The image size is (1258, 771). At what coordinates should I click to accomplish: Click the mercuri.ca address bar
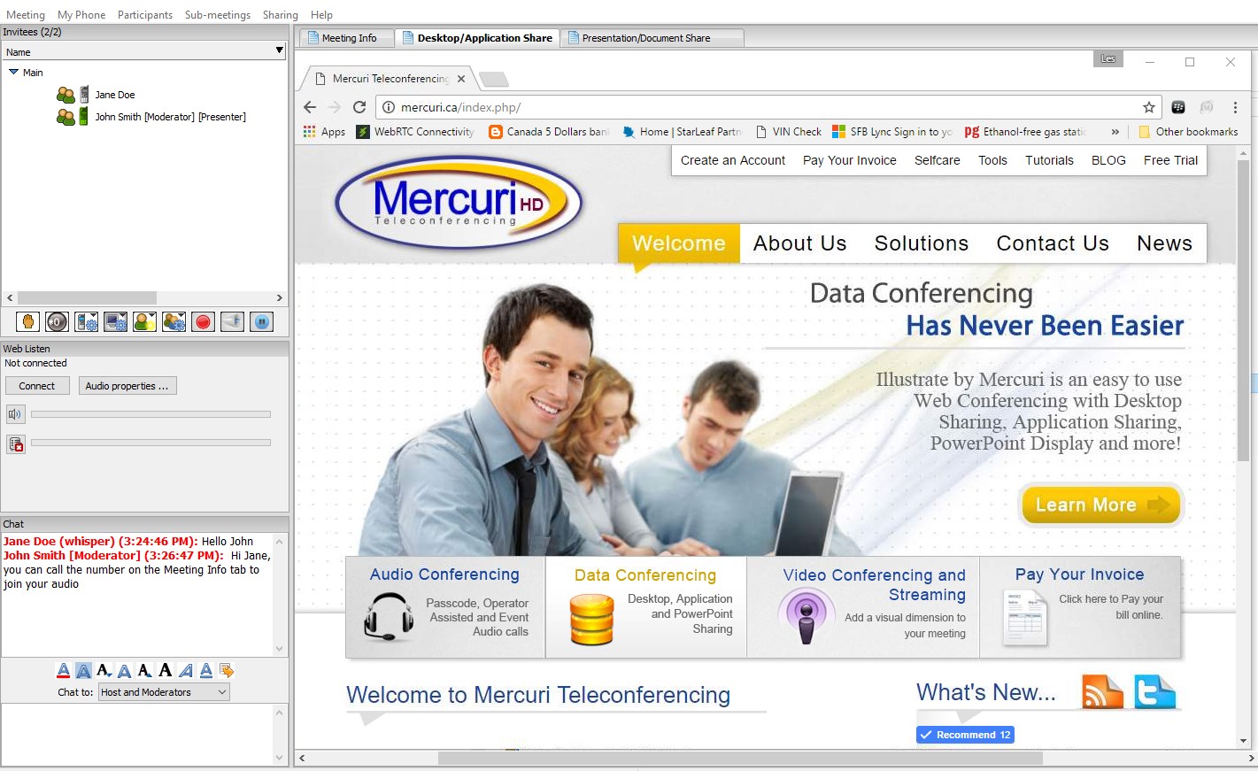point(768,107)
